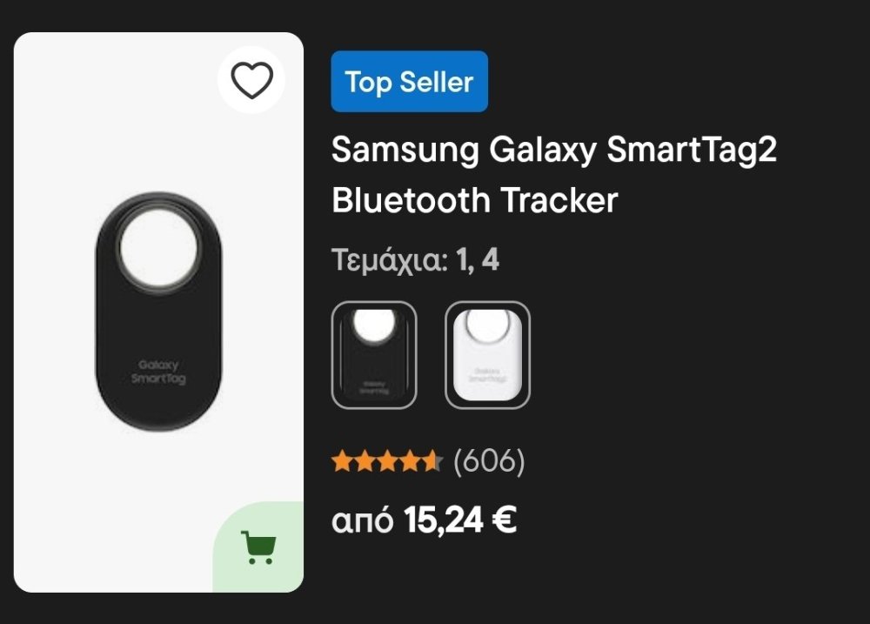
Task: Add the SmartTag2 to your wishlist
Action: (251, 81)
